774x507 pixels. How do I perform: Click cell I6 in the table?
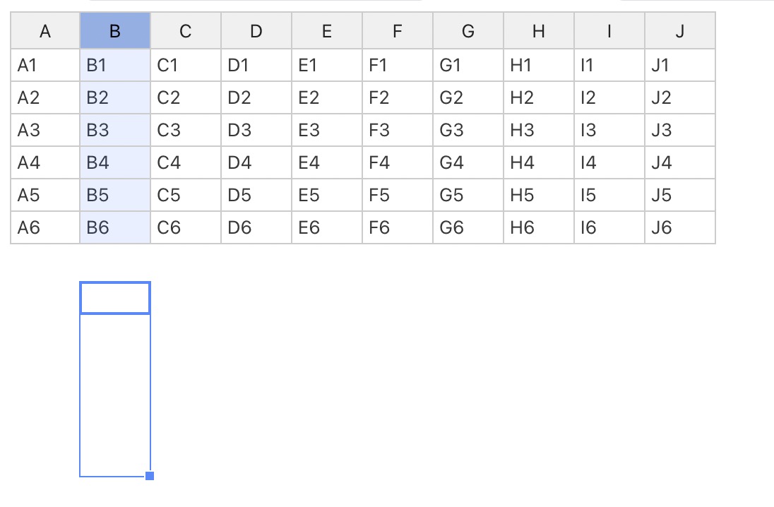click(x=609, y=227)
